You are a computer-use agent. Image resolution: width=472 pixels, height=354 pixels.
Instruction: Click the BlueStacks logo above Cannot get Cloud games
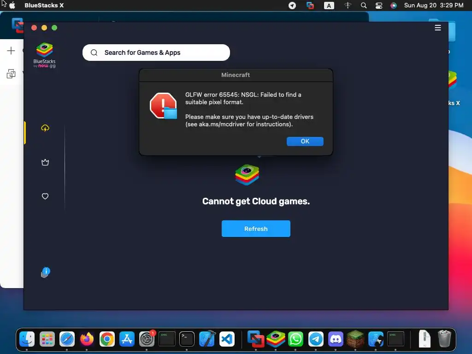pyautogui.click(x=247, y=175)
